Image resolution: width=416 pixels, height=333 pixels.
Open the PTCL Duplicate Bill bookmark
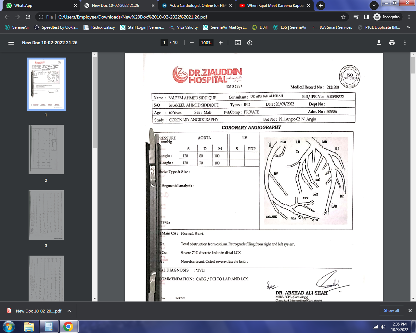tap(379, 27)
